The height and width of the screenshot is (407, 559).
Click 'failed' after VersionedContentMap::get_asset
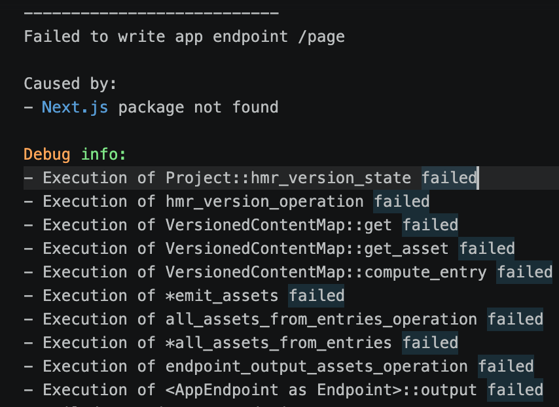(x=486, y=249)
